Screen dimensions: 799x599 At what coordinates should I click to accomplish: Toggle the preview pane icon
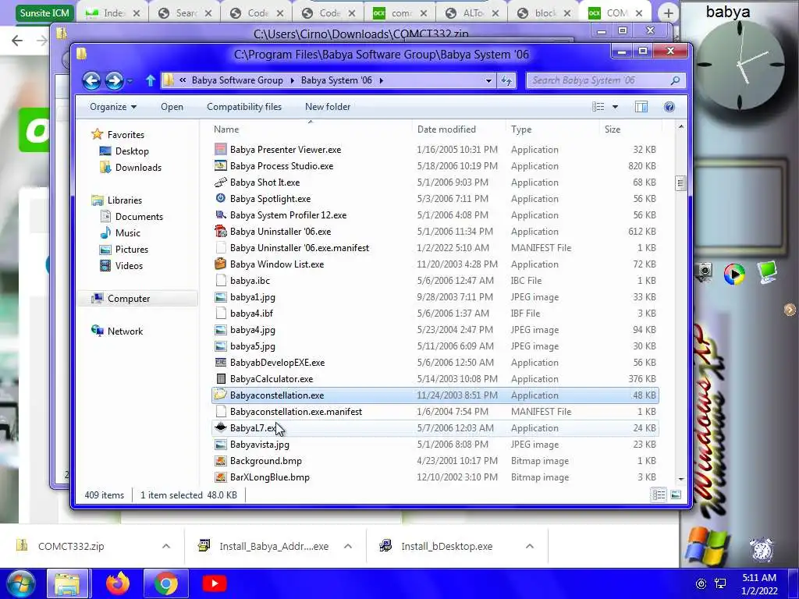[x=641, y=106]
